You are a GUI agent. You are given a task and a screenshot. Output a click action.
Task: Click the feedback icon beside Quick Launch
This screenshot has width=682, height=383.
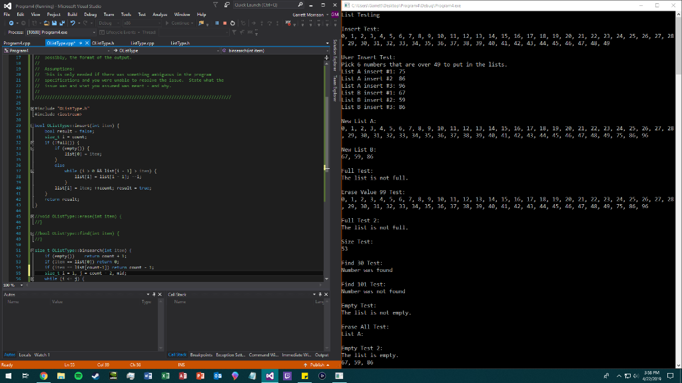[x=226, y=5]
